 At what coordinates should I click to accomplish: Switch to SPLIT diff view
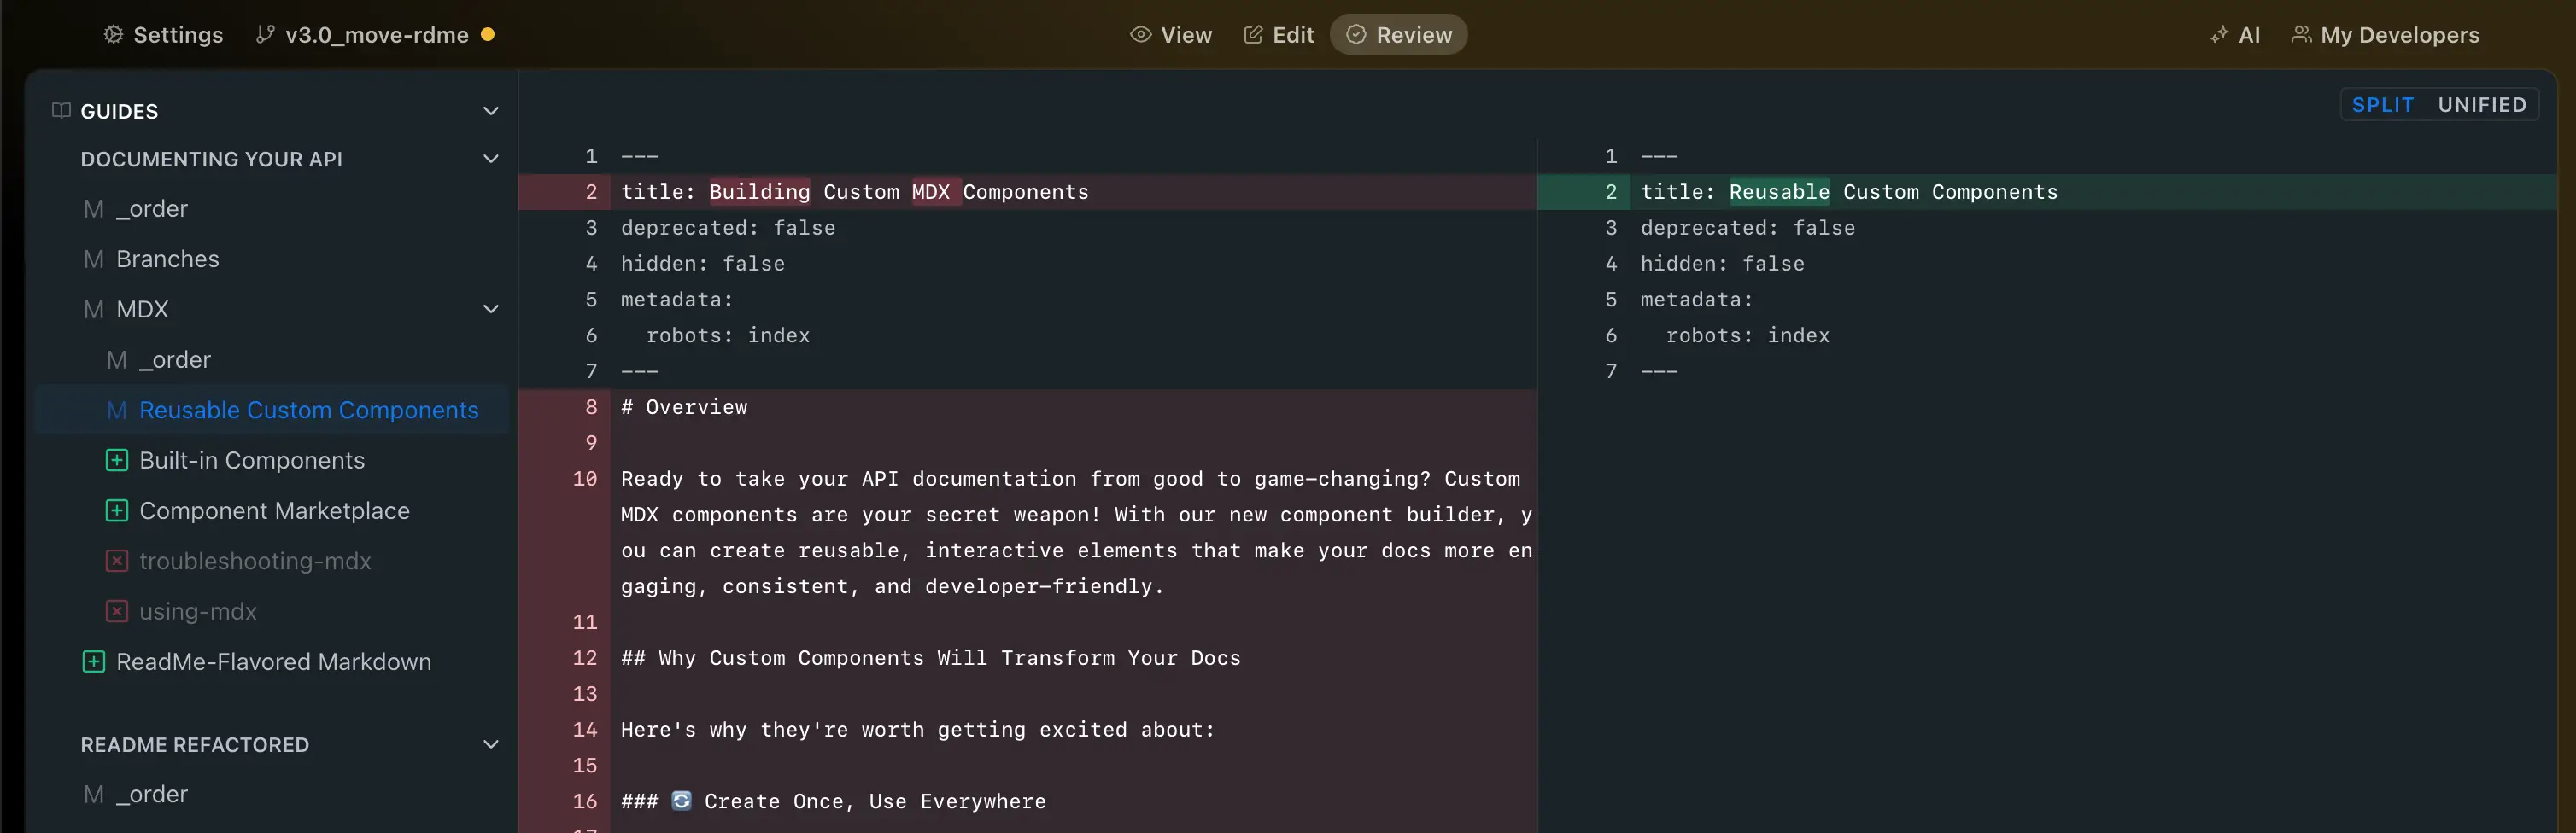(2383, 104)
